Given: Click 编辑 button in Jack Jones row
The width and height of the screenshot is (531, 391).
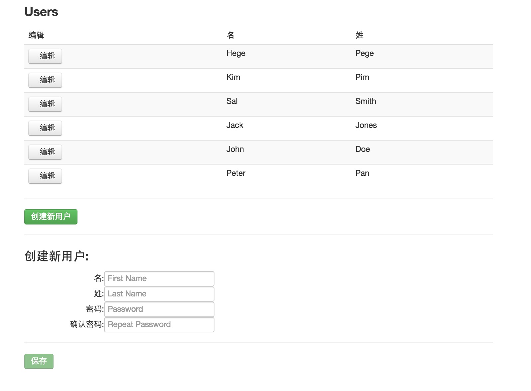Looking at the screenshot, I should (x=45, y=128).
